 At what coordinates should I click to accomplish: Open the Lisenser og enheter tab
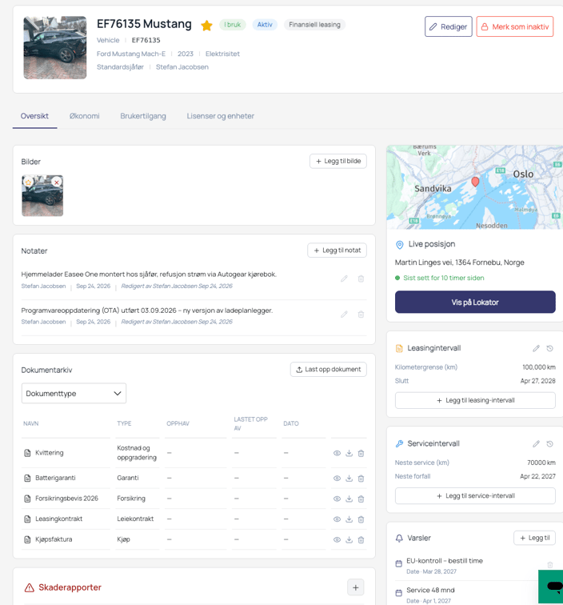click(221, 116)
